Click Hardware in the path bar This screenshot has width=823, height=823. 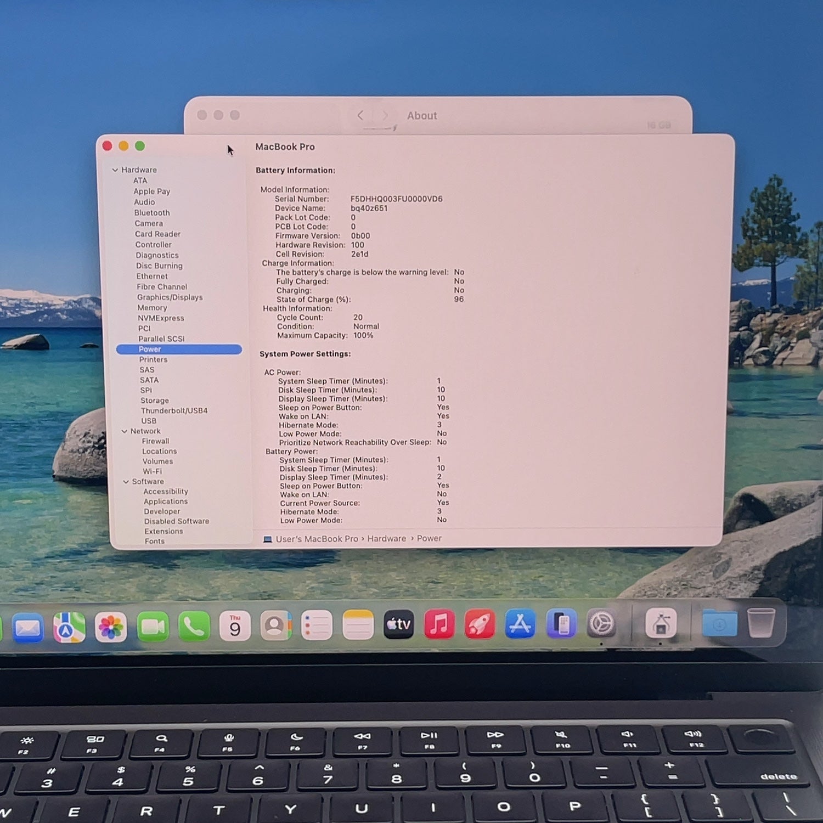pos(387,539)
